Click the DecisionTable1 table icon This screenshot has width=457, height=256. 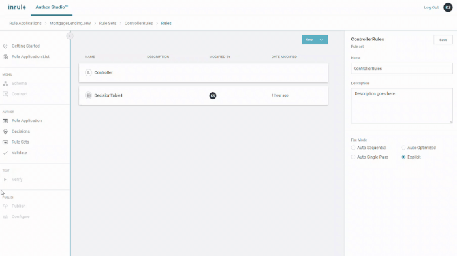pos(88,95)
